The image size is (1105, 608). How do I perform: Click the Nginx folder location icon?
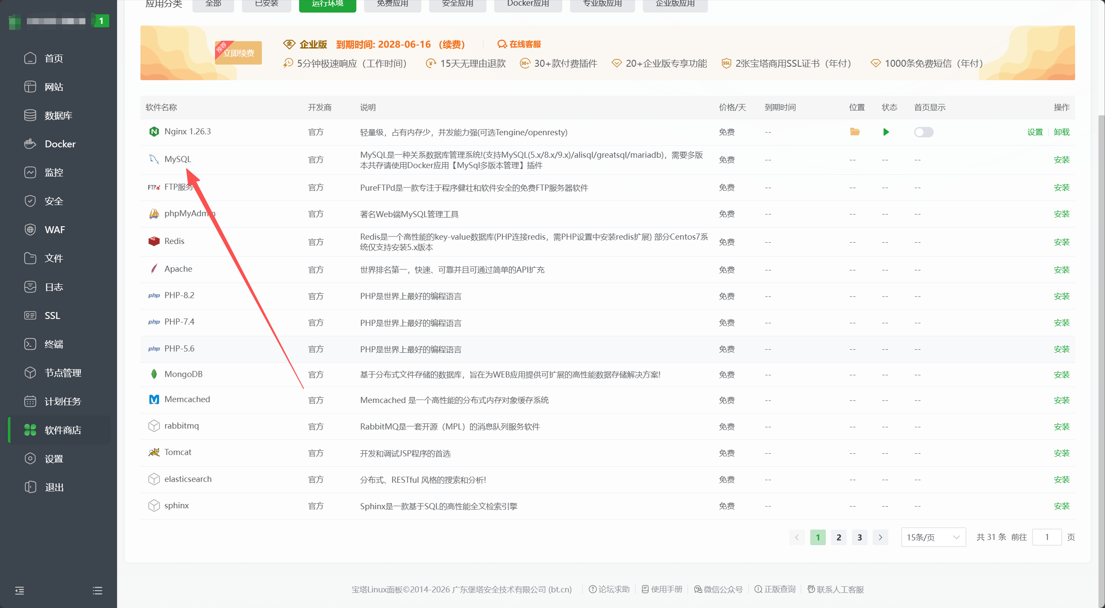854,132
